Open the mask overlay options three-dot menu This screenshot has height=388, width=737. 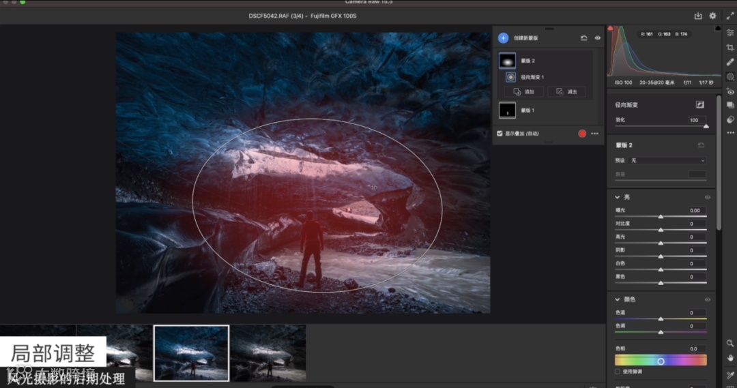pos(594,134)
